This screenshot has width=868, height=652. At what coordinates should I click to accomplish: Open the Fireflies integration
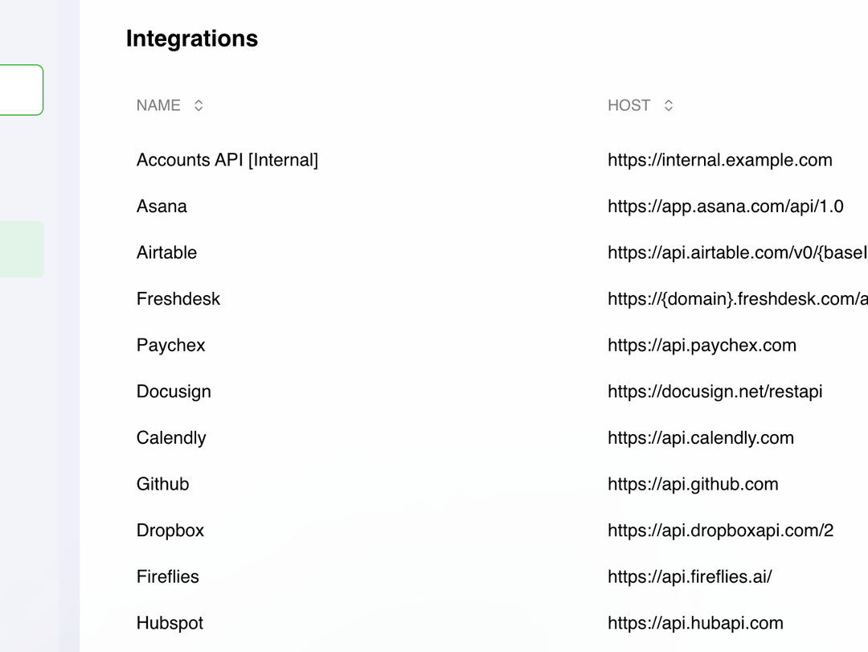pyautogui.click(x=168, y=576)
